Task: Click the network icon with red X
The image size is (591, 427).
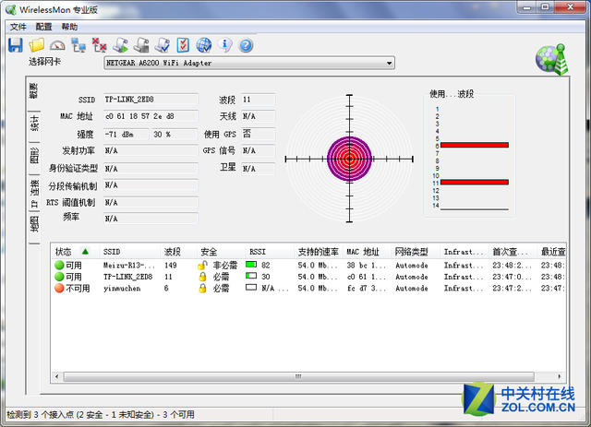Action: point(99,45)
